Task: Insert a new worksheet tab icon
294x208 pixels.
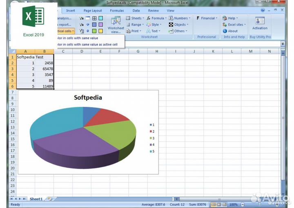Action: click(50, 199)
